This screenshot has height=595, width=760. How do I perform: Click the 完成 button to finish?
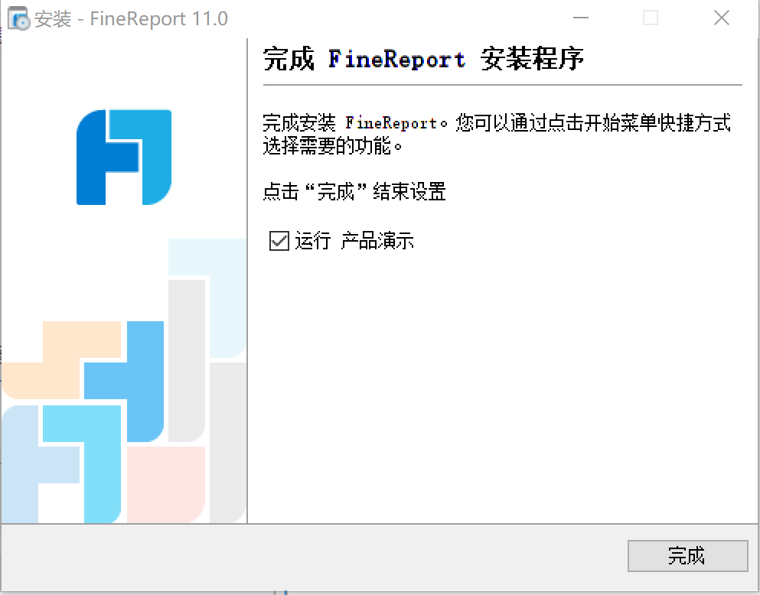click(687, 556)
